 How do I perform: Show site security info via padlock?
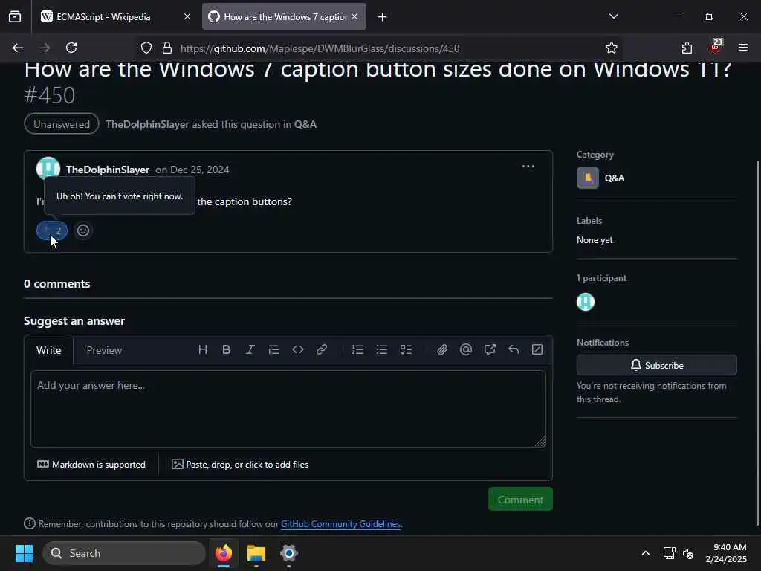[167, 48]
